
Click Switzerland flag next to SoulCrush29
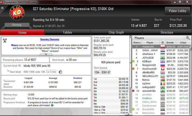point(163,69)
